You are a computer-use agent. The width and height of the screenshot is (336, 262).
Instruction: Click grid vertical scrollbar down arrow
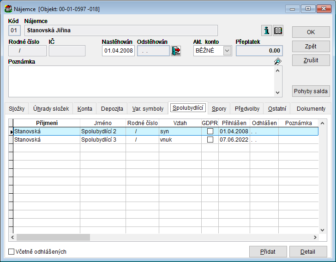322,230
